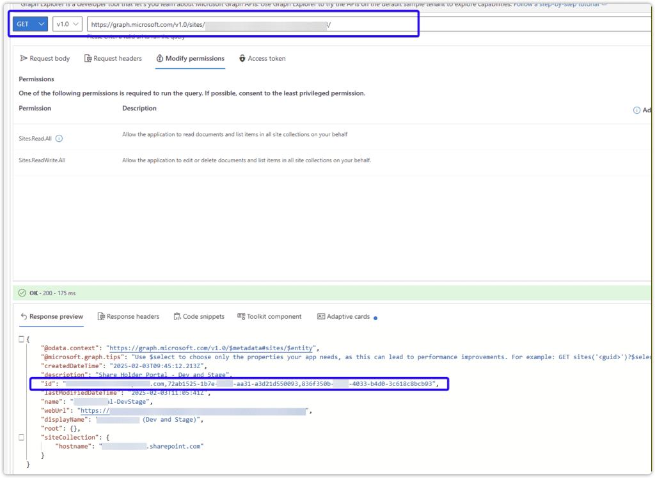Viewport: 655px width, 478px height.
Task: Click the Response preview back-arrow icon
Action: pyautogui.click(x=24, y=317)
